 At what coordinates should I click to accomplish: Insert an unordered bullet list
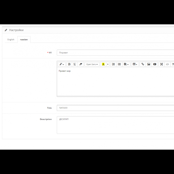click(x=119, y=64)
